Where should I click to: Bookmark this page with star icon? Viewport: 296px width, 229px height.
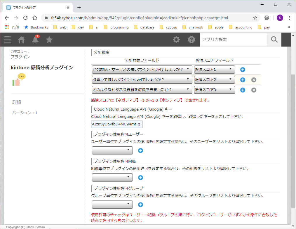tap(255, 18)
